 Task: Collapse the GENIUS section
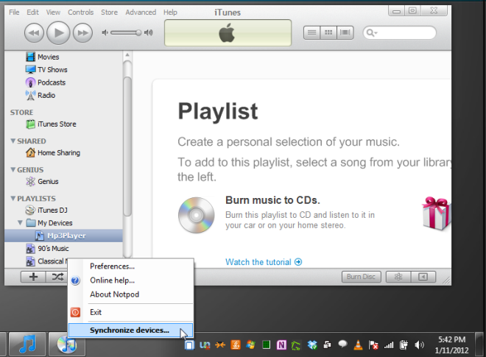coord(13,170)
